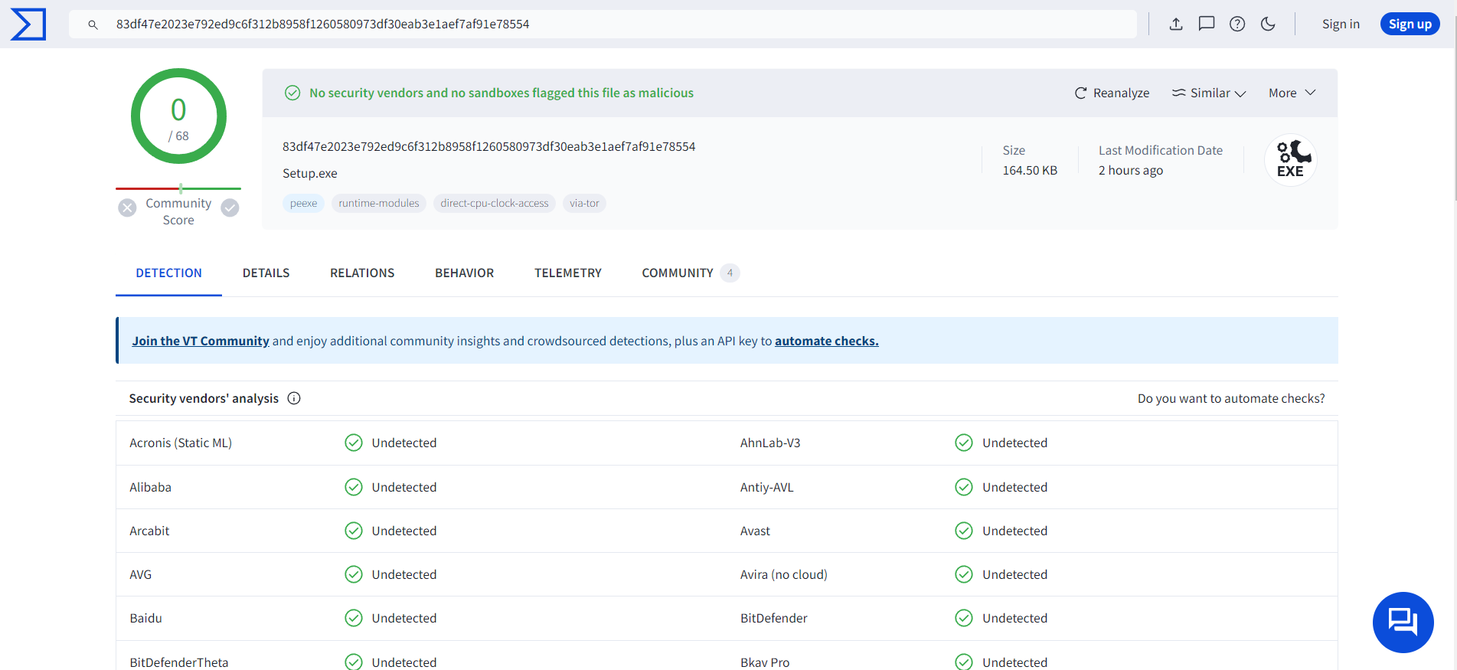1457x670 pixels.
Task: Follow the Join the VT Community link
Action: (201, 341)
